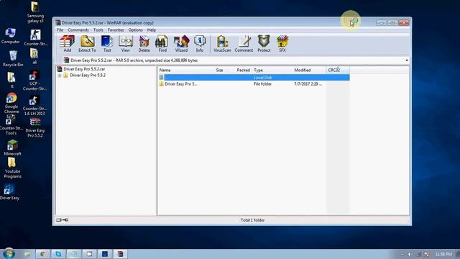
Task: Open the Options menu
Action: (135, 30)
